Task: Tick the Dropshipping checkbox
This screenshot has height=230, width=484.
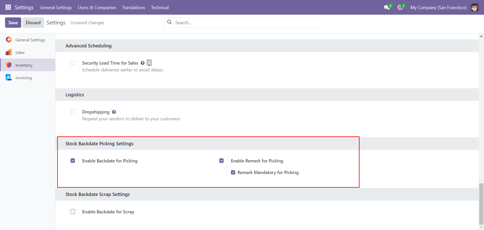Action: click(x=73, y=112)
